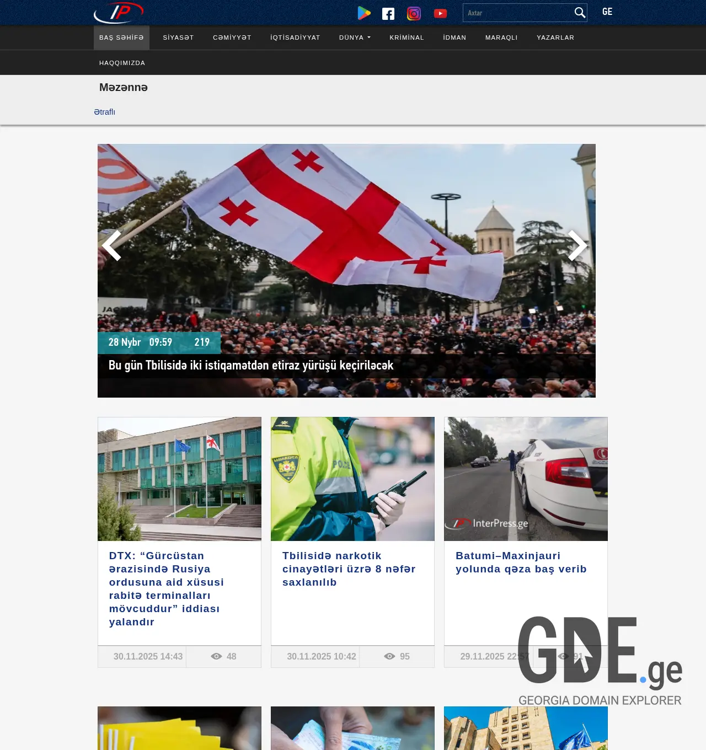Switch to the İQTİSADİYYAT section
The image size is (706, 750).
click(x=295, y=37)
